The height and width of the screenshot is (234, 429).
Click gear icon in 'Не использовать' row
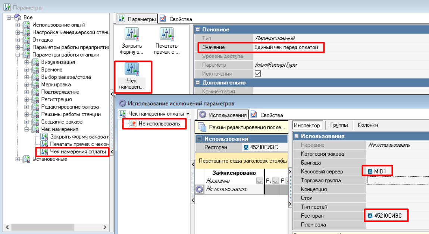(200, 189)
